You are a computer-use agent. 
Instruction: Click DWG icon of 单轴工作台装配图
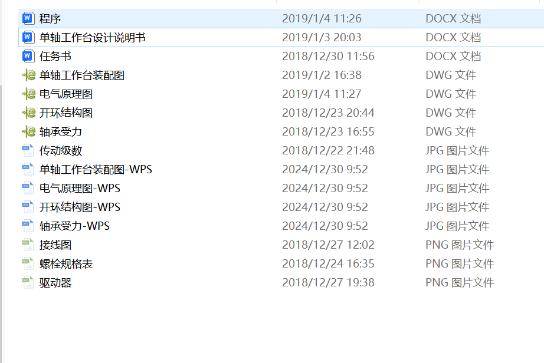(x=28, y=75)
